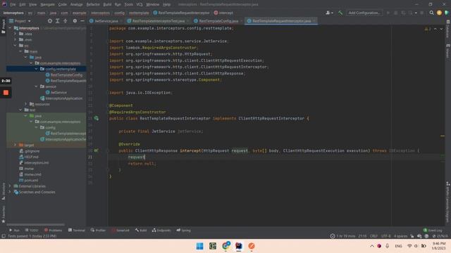The width and height of the screenshot is (451, 253).
Task: Click the Spring bean gutter icon near class
Action: [x=96, y=118]
